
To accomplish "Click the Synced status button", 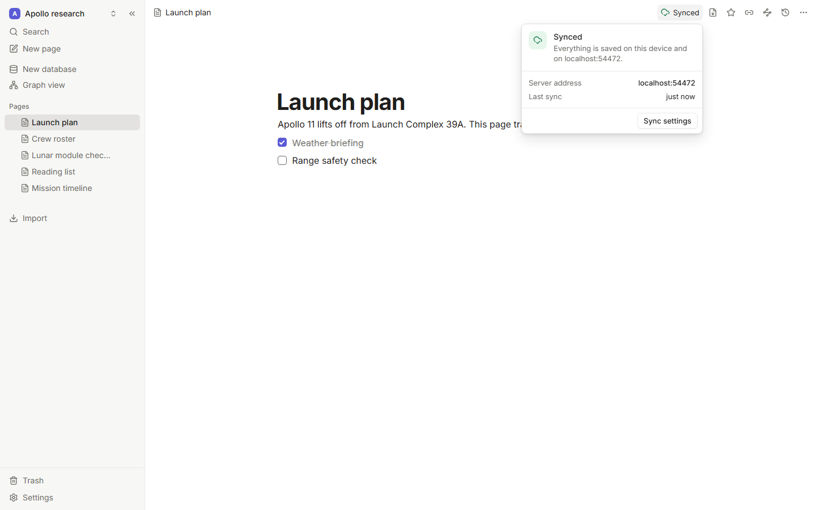I will click(x=679, y=12).
